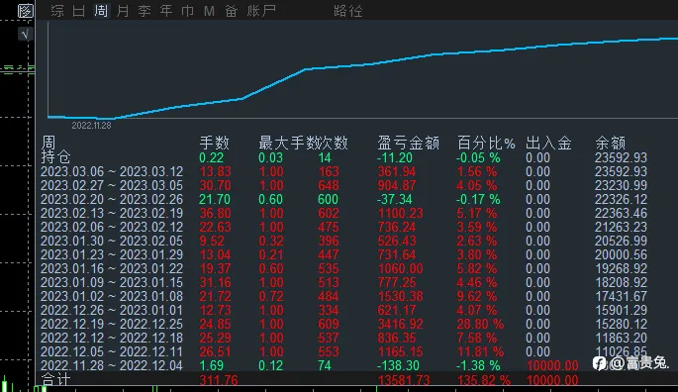Image resolution: width=678 pixels, height=392 pixels.
Task: Select week row 2023.02.13 ~ 2023.02.19
Action: [112, 213]
